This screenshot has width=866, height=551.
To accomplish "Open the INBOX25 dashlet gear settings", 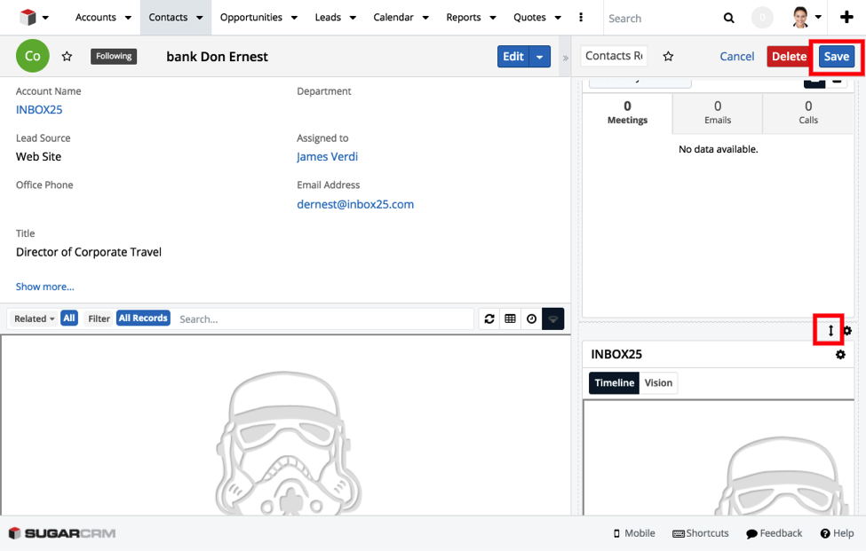I will [840, 355].
